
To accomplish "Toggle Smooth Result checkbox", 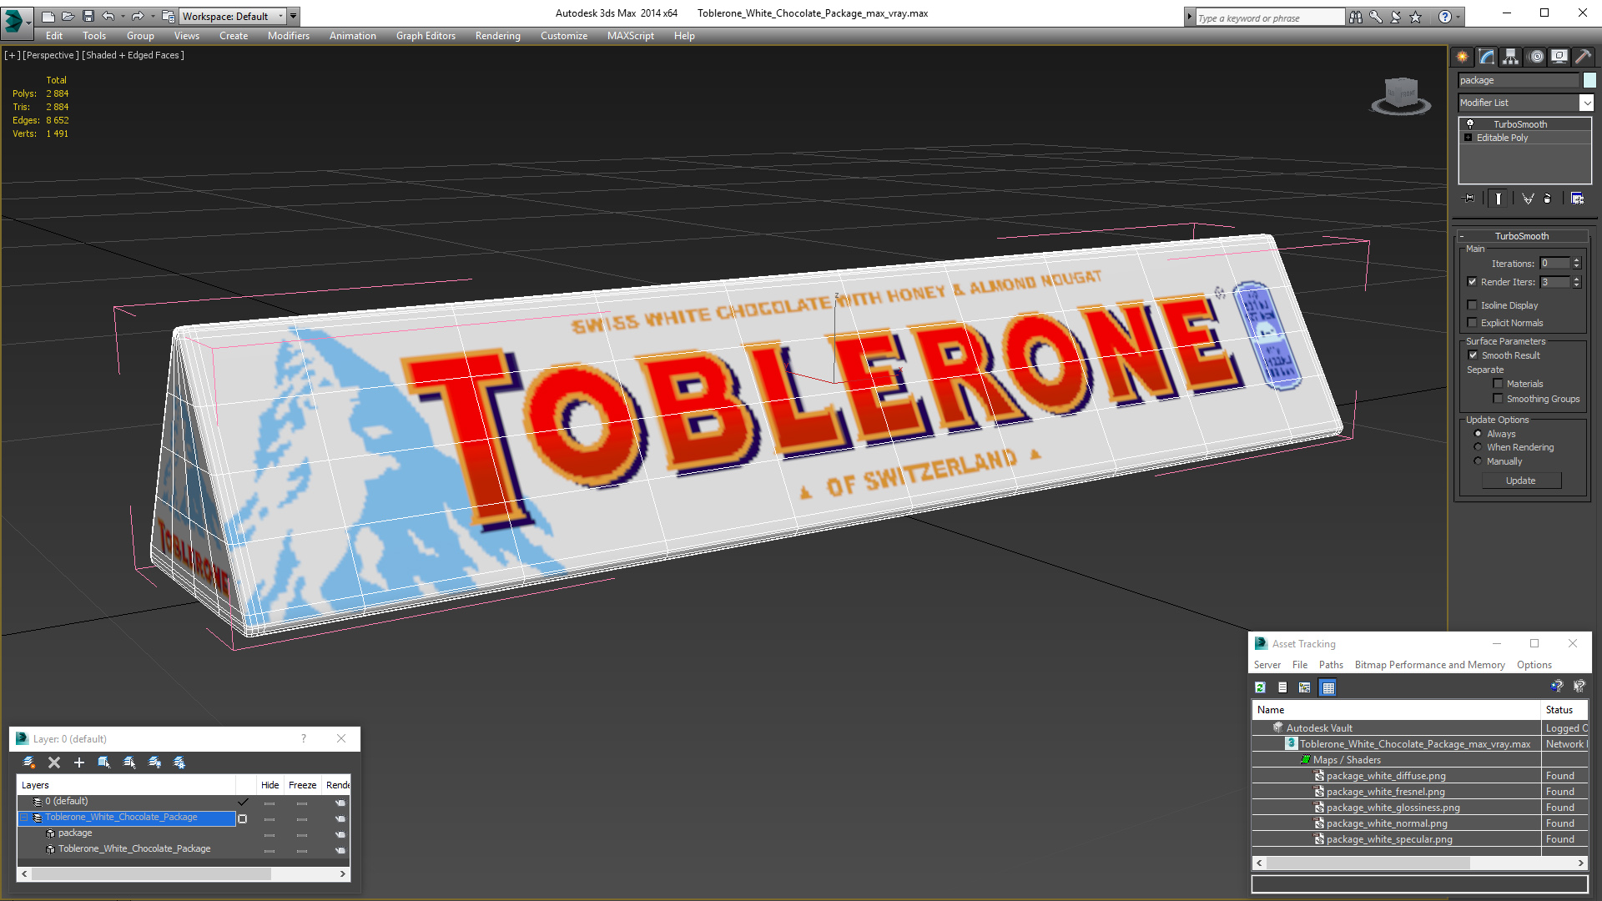I will (x=1474, y=355).
